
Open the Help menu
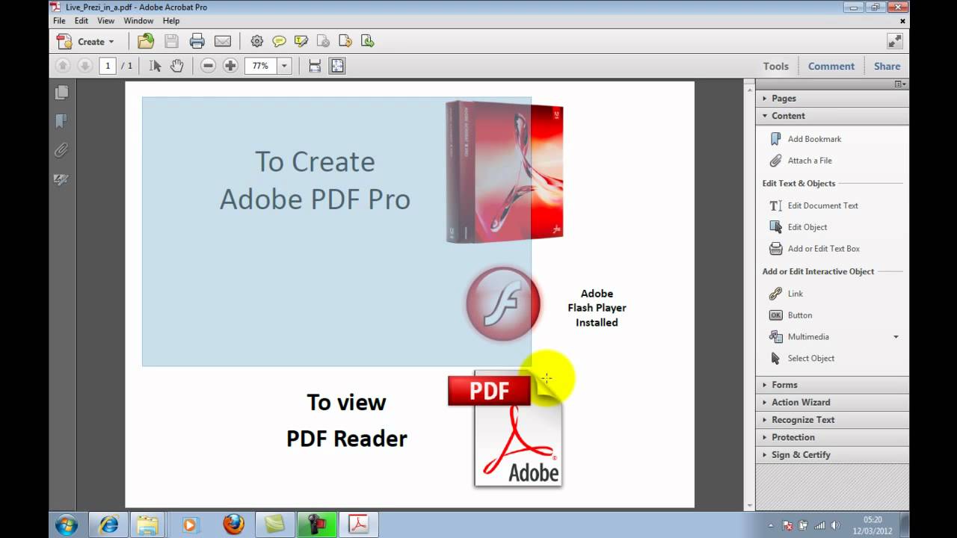171,21
